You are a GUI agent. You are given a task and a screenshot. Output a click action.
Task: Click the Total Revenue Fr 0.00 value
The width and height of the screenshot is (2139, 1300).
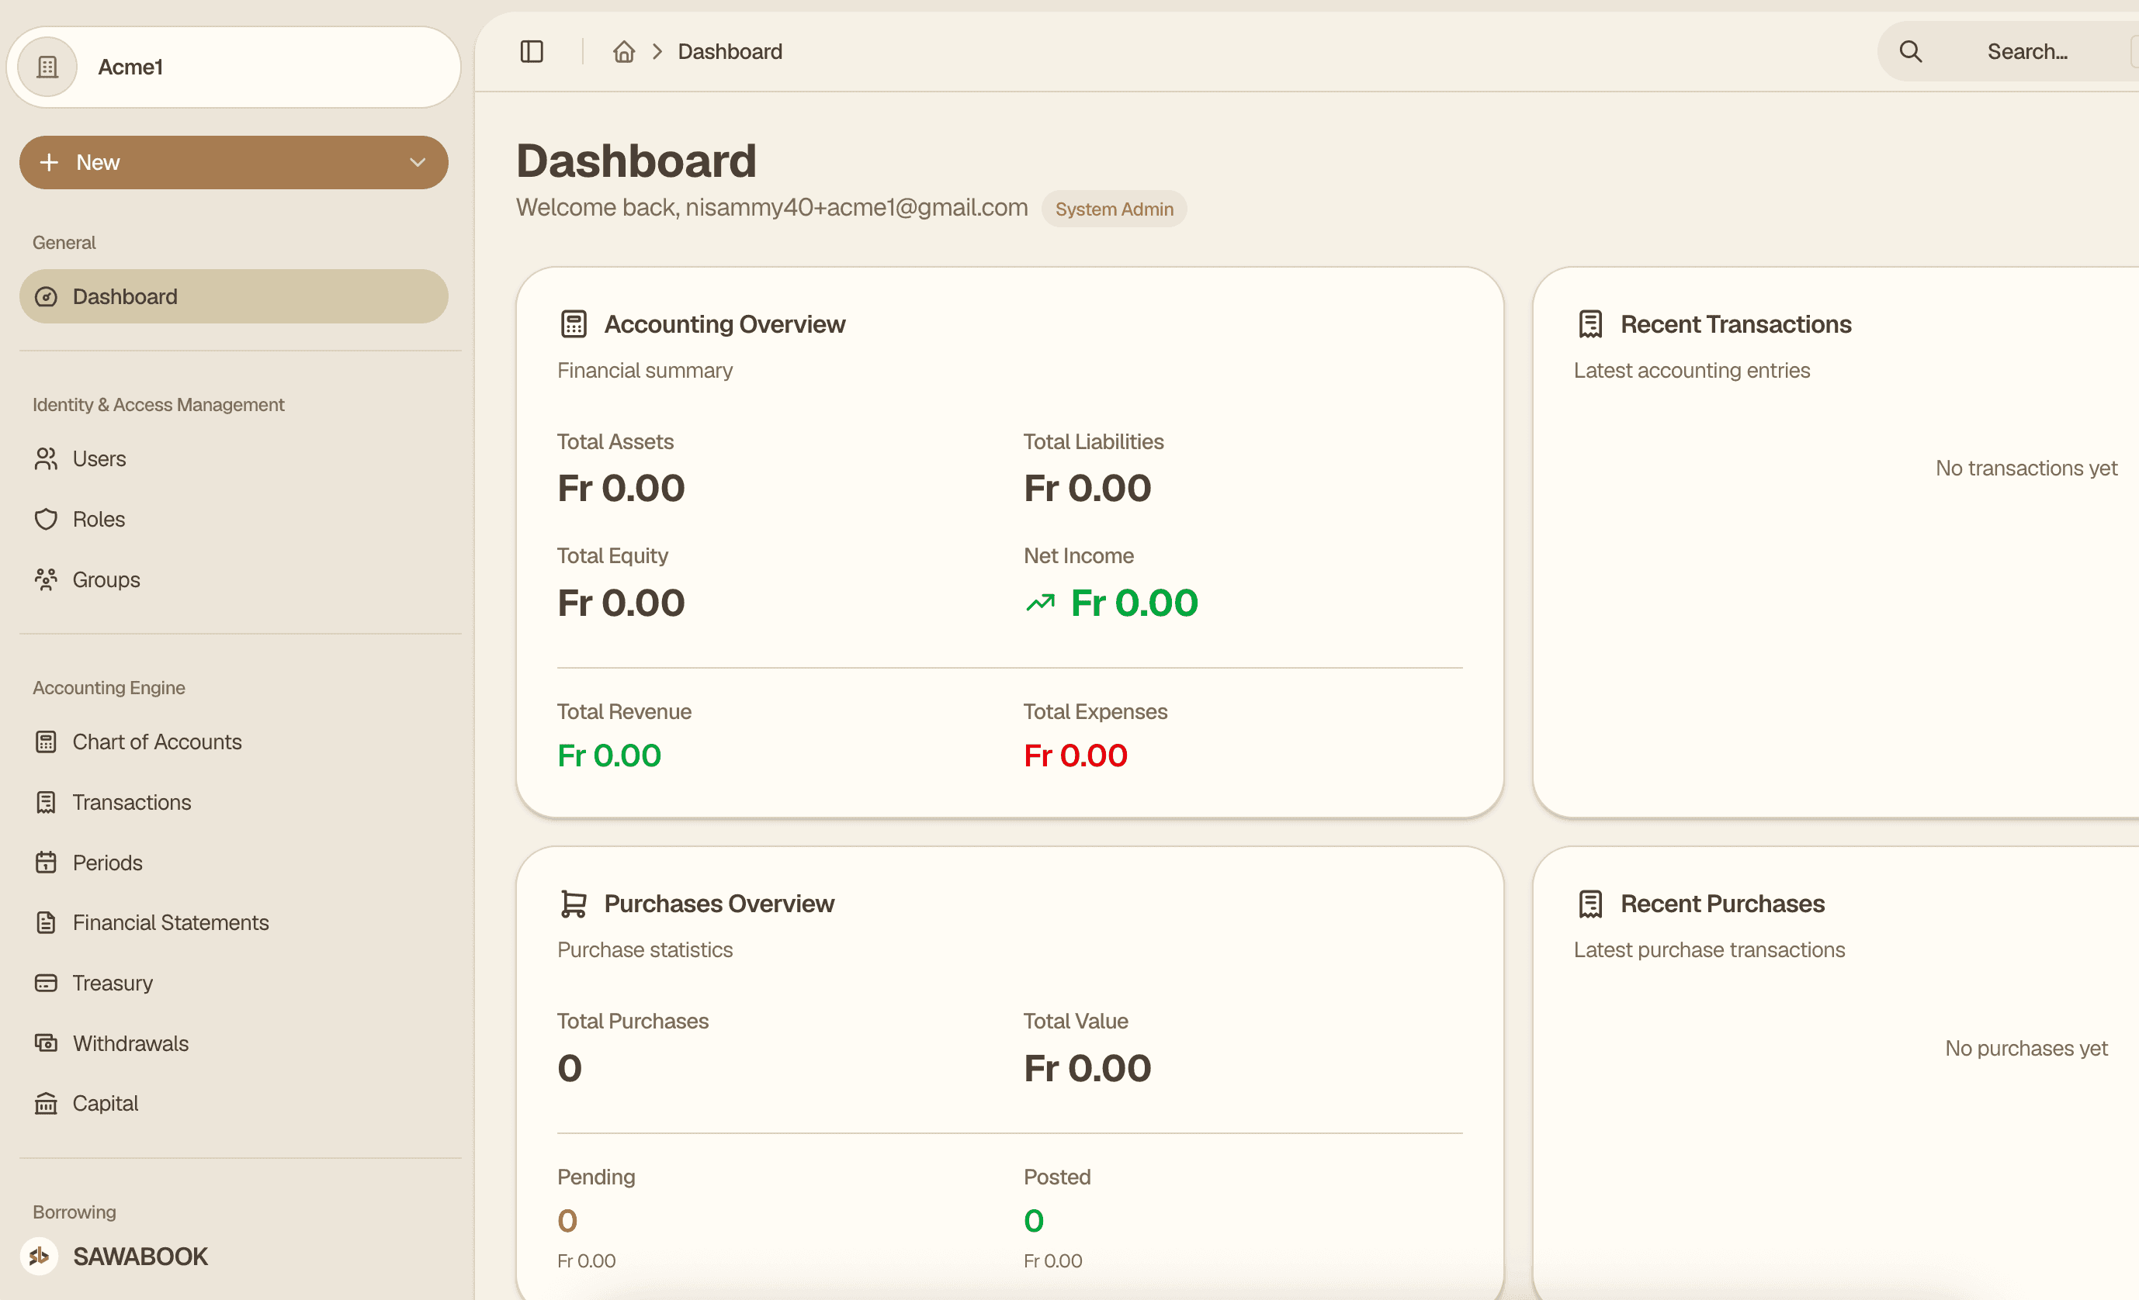click(x=609, y=755)
